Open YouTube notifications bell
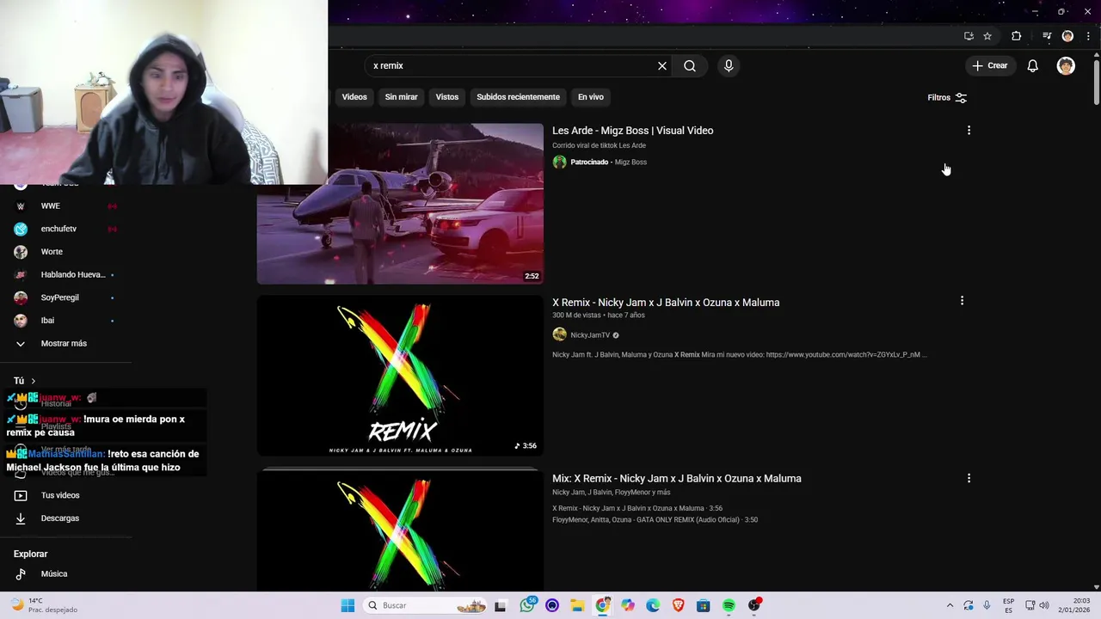1101x619 pixels. pos(1032,65)
